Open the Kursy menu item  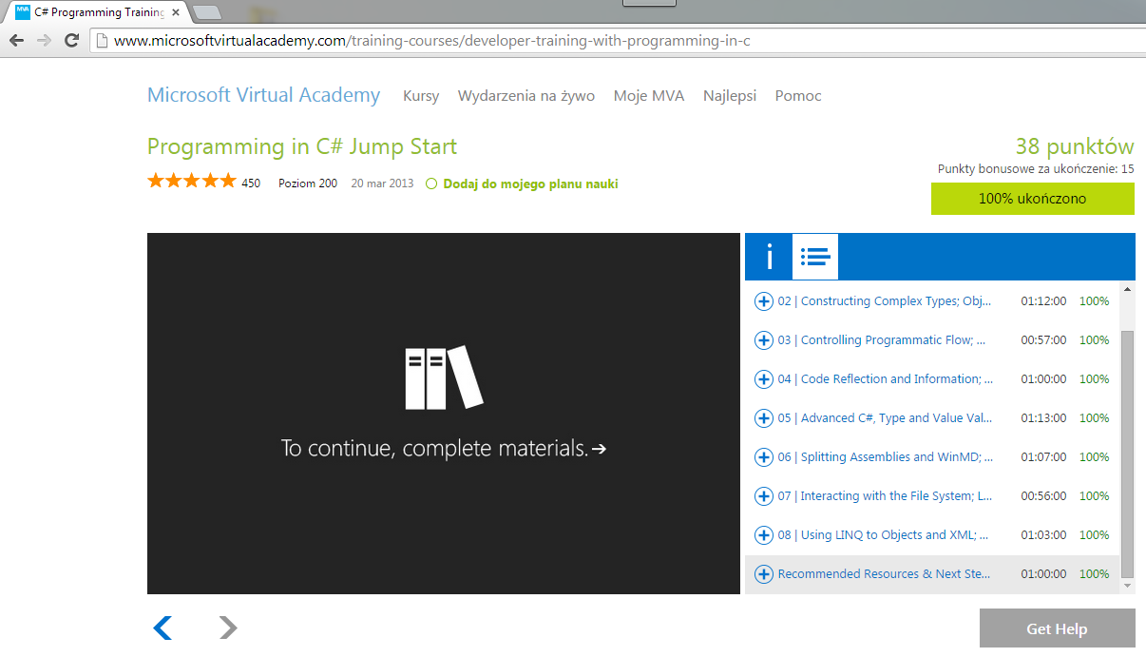(421, 96)
